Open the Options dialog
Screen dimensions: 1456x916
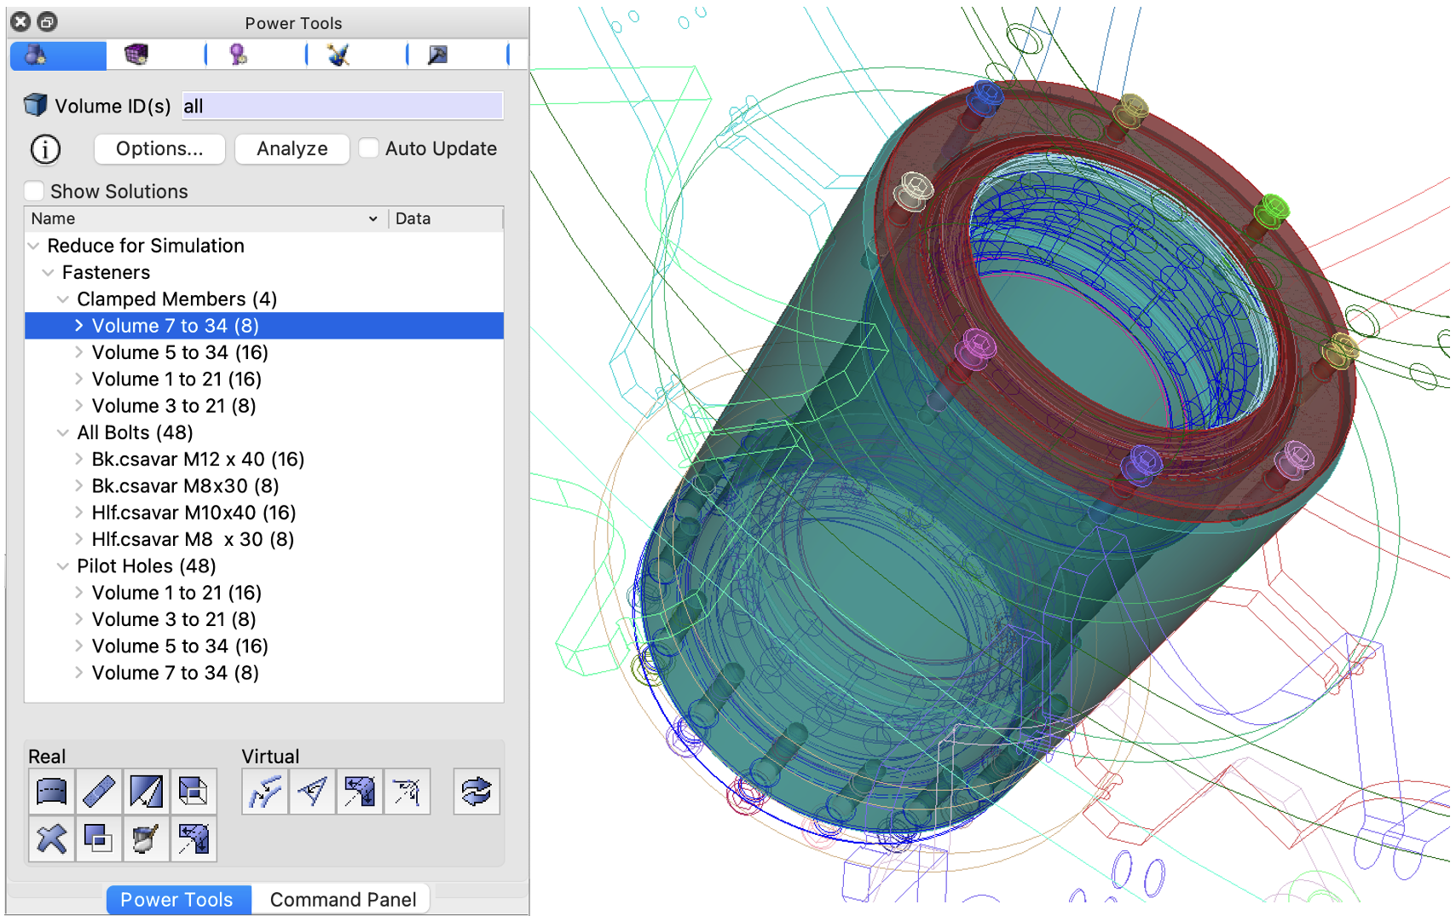(159, 148)
